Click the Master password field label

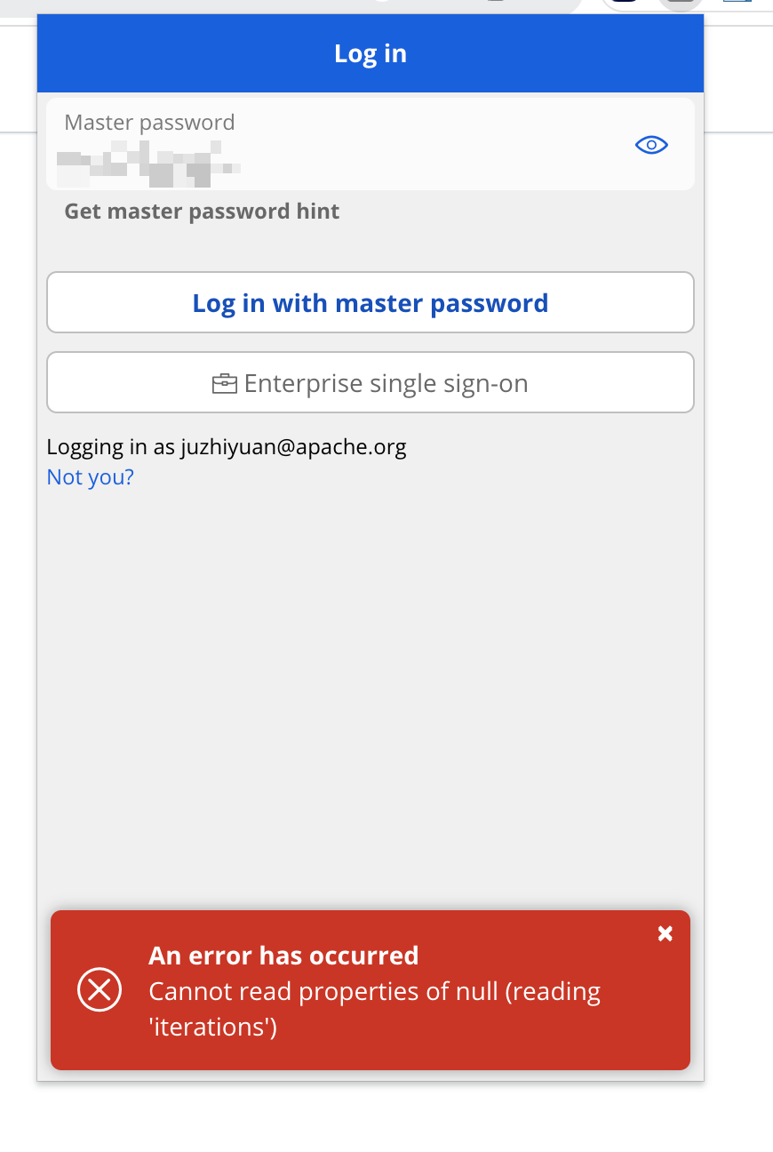(x=149, y=123)
